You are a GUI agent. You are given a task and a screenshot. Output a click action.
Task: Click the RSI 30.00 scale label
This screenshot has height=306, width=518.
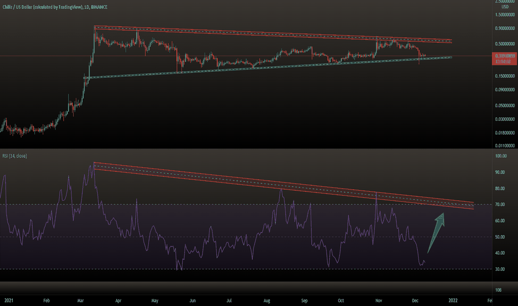tap(500, 269)
